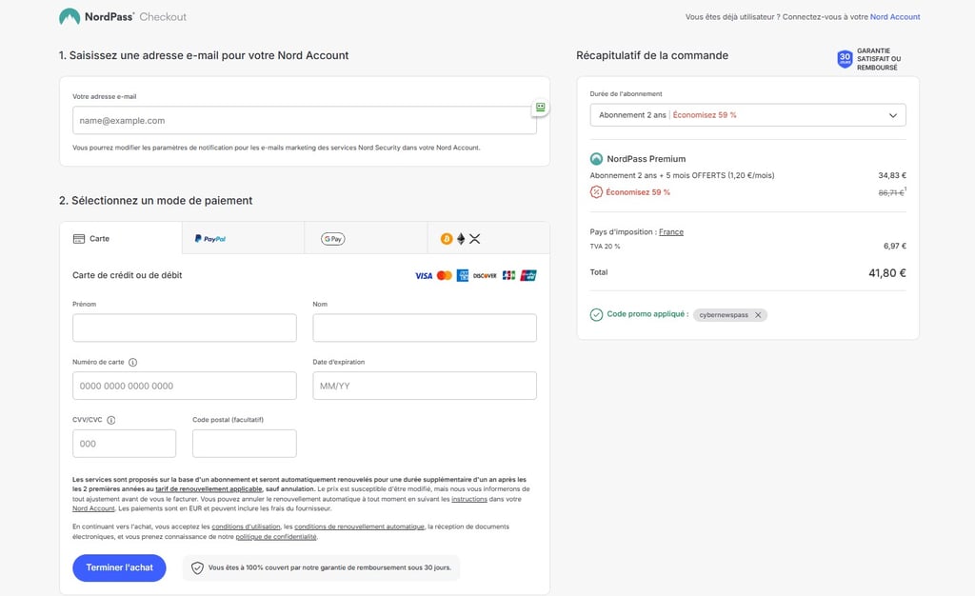Image resolution: width=975 pixels, height=596 pixels.
Task: Click the JCB card logo
Action: pyautogui.click(x=508, y=275)
